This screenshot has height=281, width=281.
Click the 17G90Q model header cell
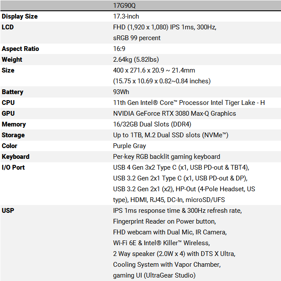(x=125, y=6)
